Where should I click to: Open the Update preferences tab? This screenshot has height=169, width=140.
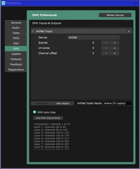point(16,54)
